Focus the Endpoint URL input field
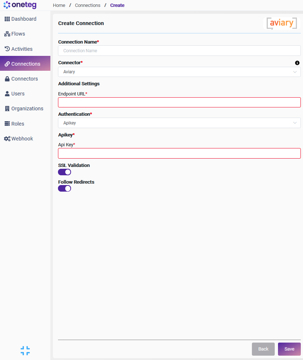Viewport: 303px width, 360px height. [x=179, y=102]
